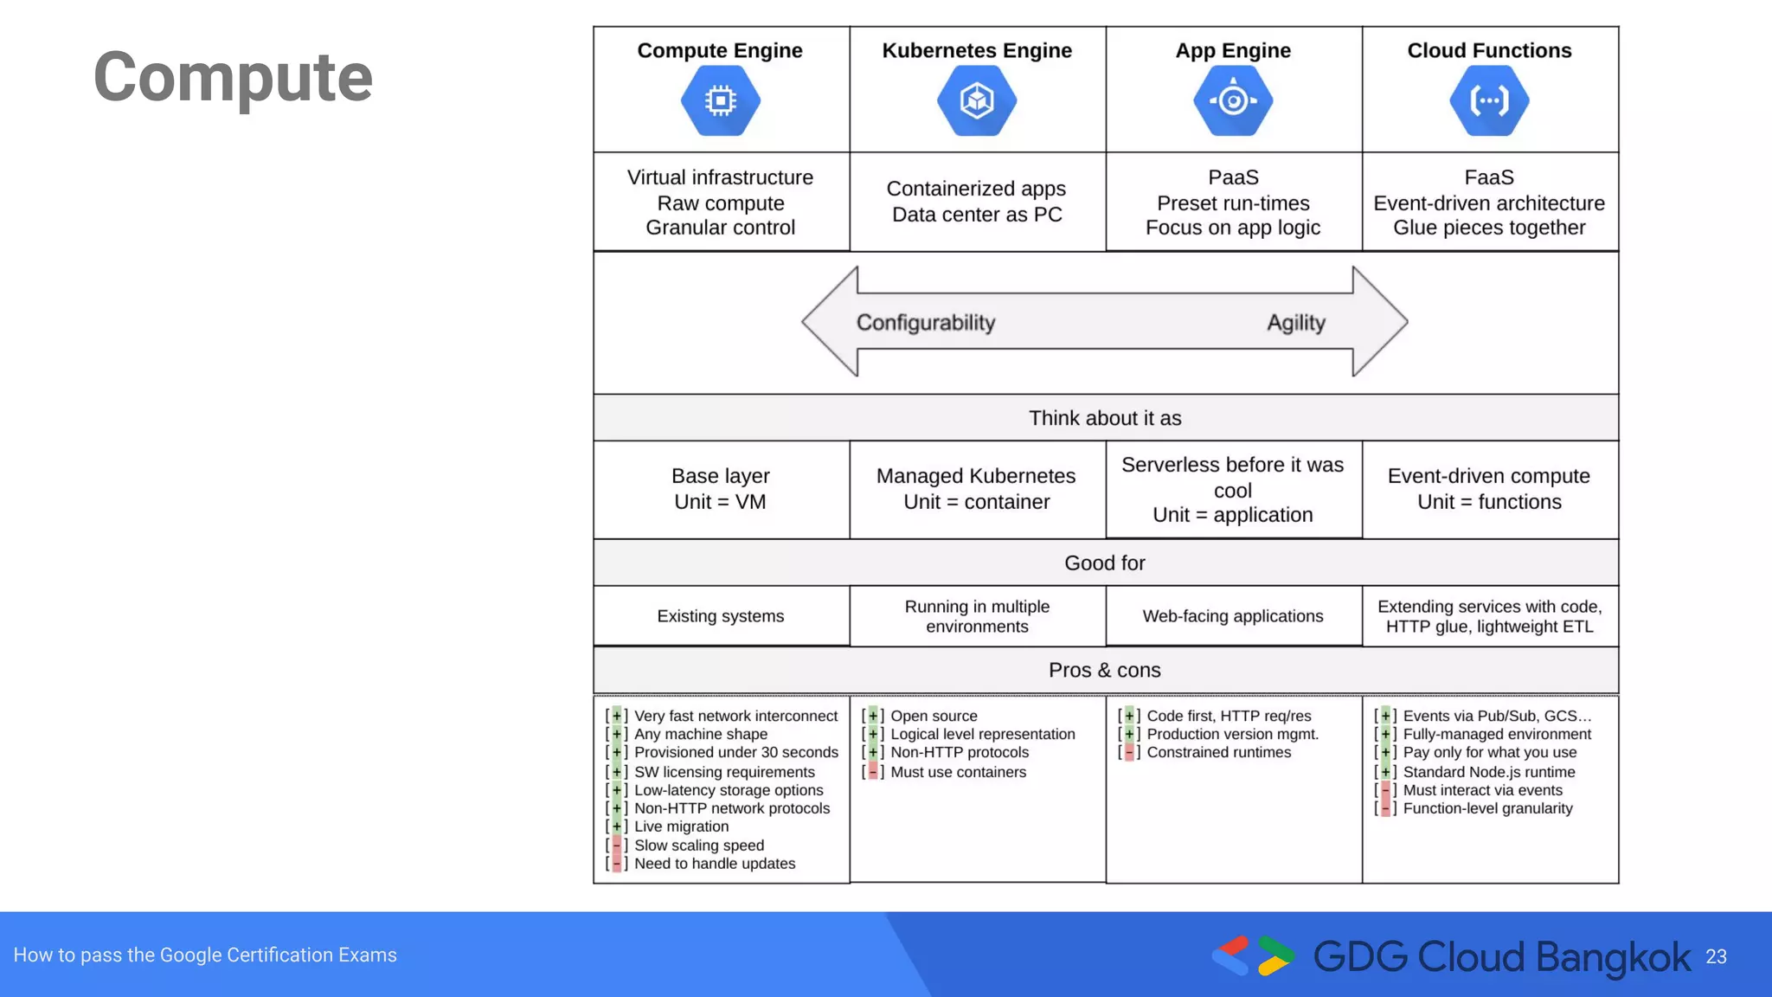This screenshot has width=1772, height=997.
Task: Click the Think about it as header row
Action: tap(1105, 418)
